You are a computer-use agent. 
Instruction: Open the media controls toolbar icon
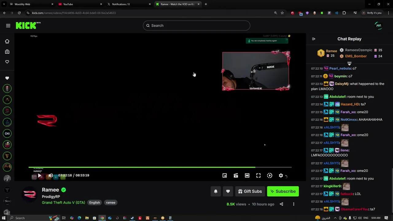[x=355, y=13]
